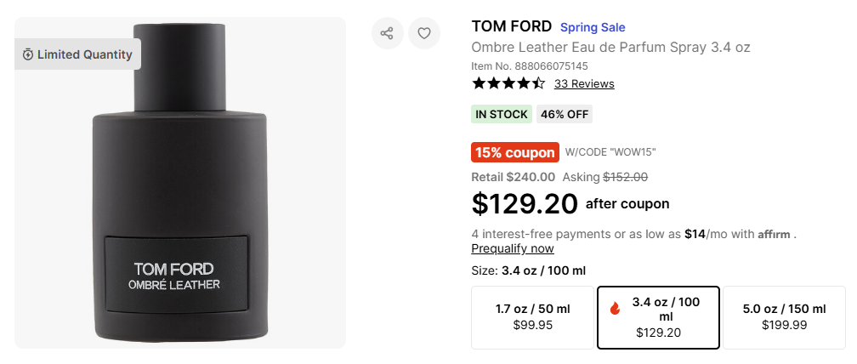Click the 46% OFF badge
This screenshot has width=857, height=364.
(x=565, y=114)
